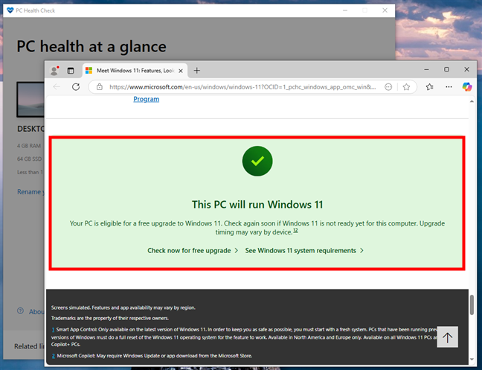Click the This PC will run Windows 11 heading
This screenshot has width=482, height=370.
point(257,205)
